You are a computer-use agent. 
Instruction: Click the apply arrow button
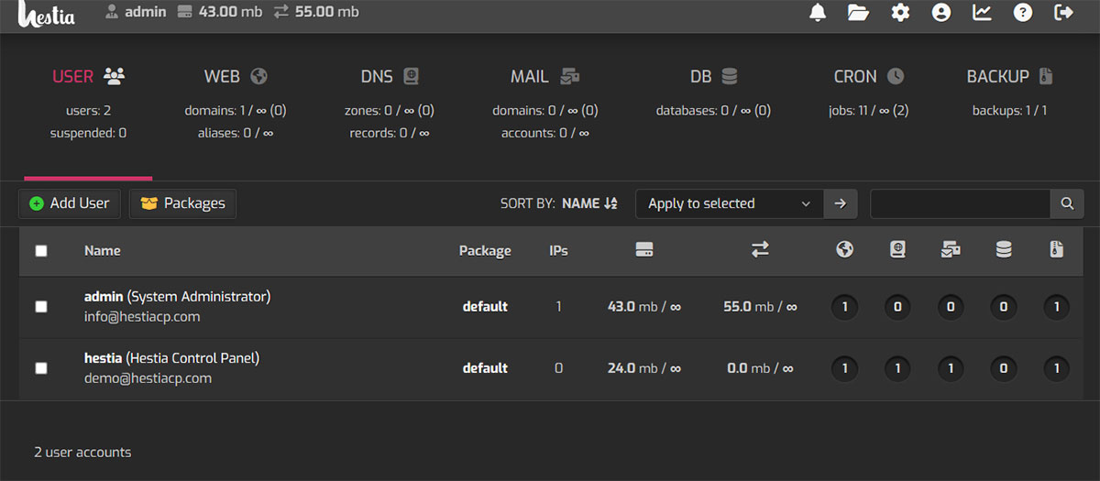[x=841, y=203]
